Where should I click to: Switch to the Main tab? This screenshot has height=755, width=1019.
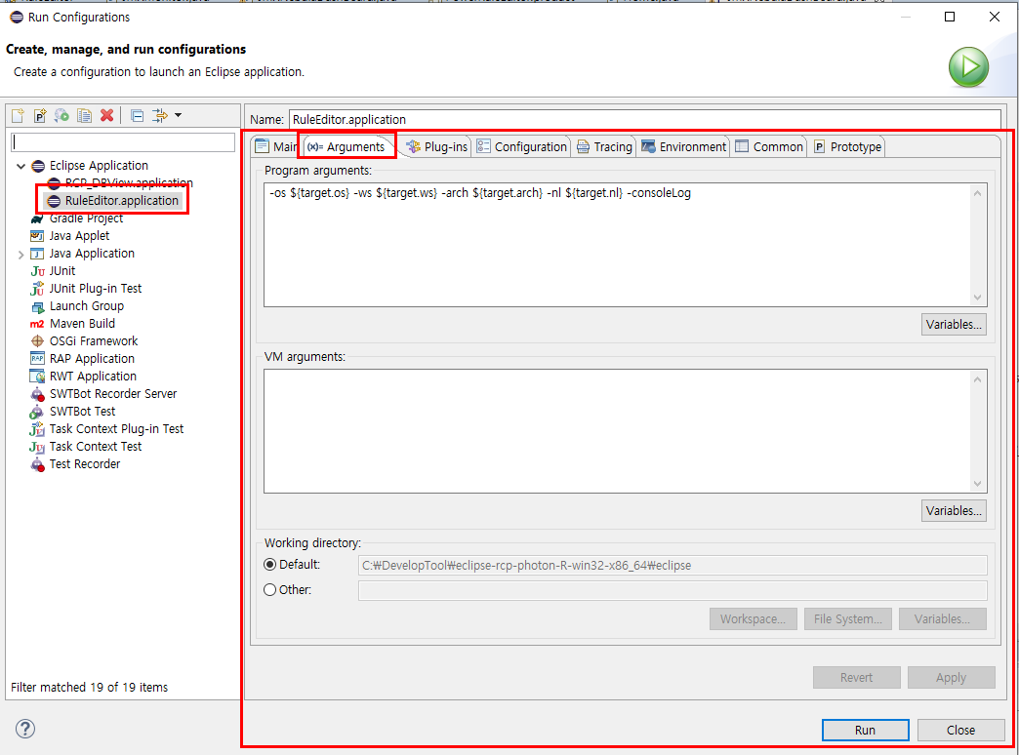[x=276, y=147]
